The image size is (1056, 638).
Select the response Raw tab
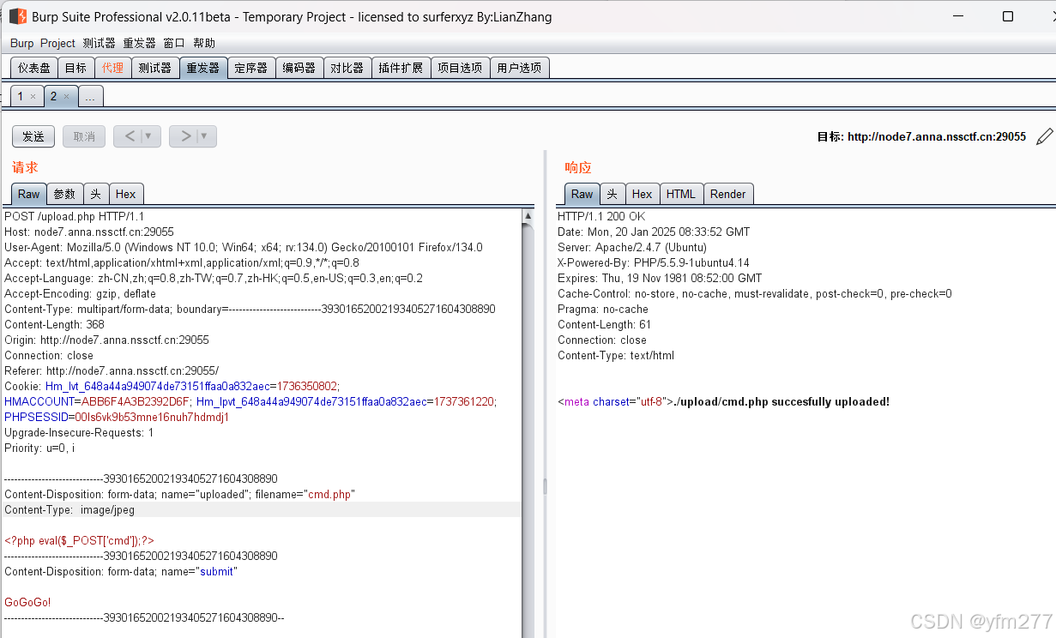pos(582,194)
